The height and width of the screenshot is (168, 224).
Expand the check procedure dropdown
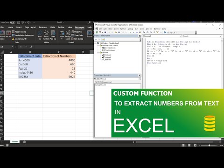pos(221,36)
